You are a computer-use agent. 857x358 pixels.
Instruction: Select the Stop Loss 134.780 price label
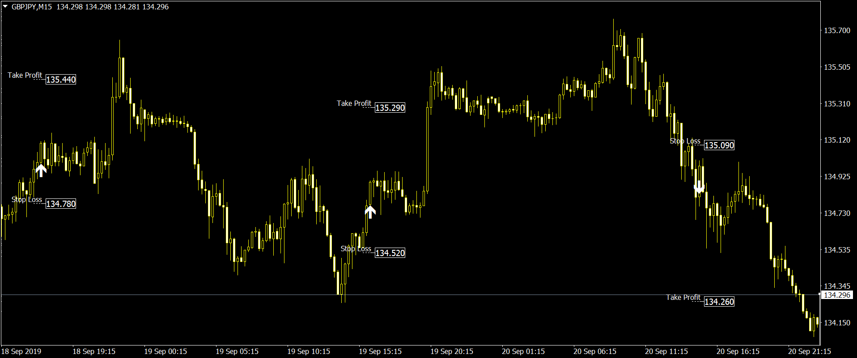[61, 204]
